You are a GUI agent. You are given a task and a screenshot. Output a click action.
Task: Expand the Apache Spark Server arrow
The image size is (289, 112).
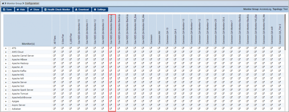coord(6,90)
